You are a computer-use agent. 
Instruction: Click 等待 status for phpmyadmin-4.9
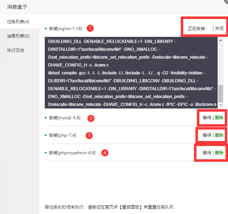207,152
